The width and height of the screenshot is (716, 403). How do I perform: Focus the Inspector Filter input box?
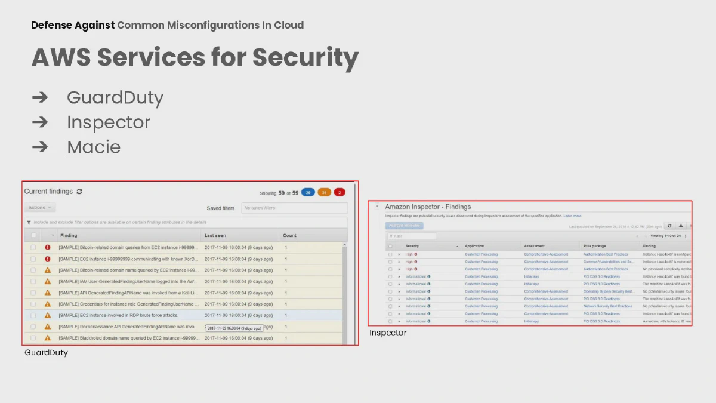(x=412, y=236)
